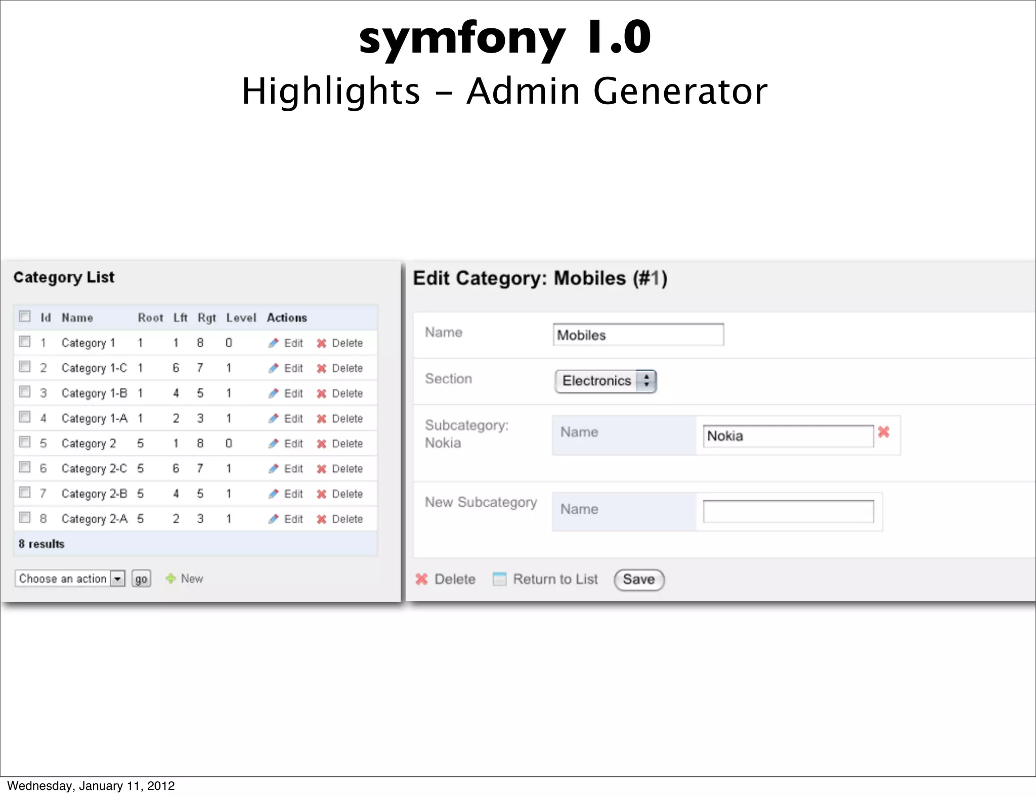Click the red Delete cross for Category 1-C
Viewport: 1036px width, 797px height.
tap(321, 369)
